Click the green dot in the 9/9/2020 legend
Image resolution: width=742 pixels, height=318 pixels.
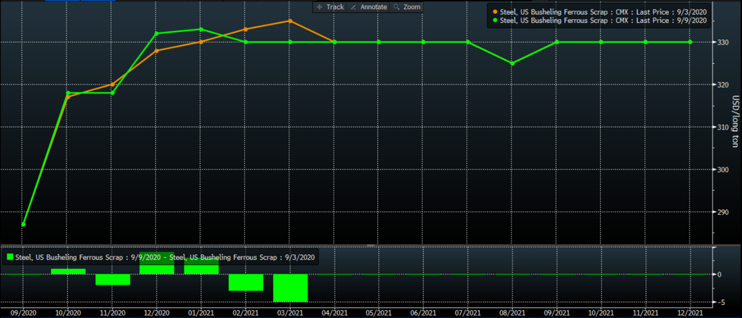(x=495, y=21)
